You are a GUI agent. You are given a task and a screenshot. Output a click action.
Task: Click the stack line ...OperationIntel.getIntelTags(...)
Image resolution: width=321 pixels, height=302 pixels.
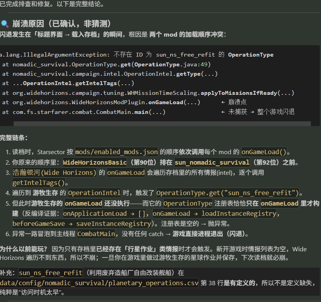click(68, 83)
